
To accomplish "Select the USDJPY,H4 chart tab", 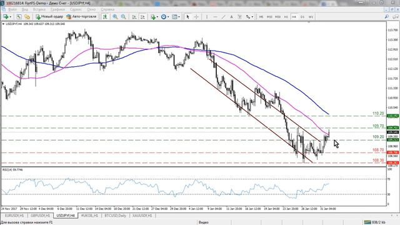I will coord(66,216).
